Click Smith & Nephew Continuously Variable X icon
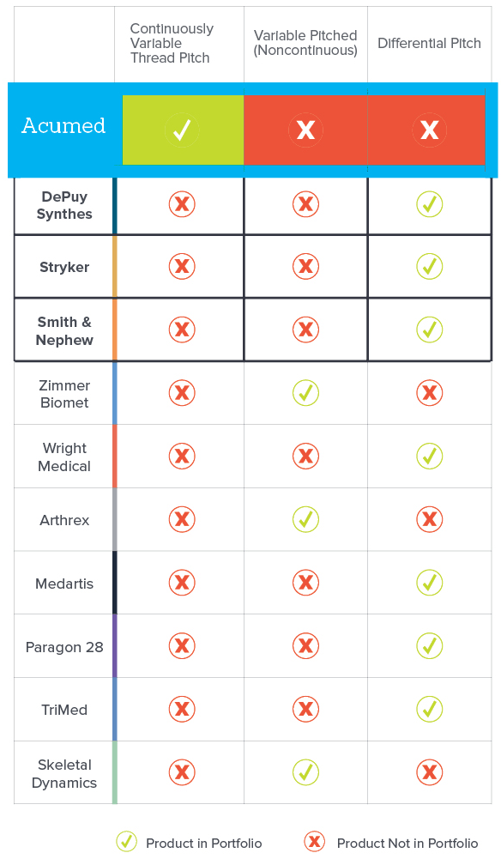The image size is (501, 859). pos(182,330)
